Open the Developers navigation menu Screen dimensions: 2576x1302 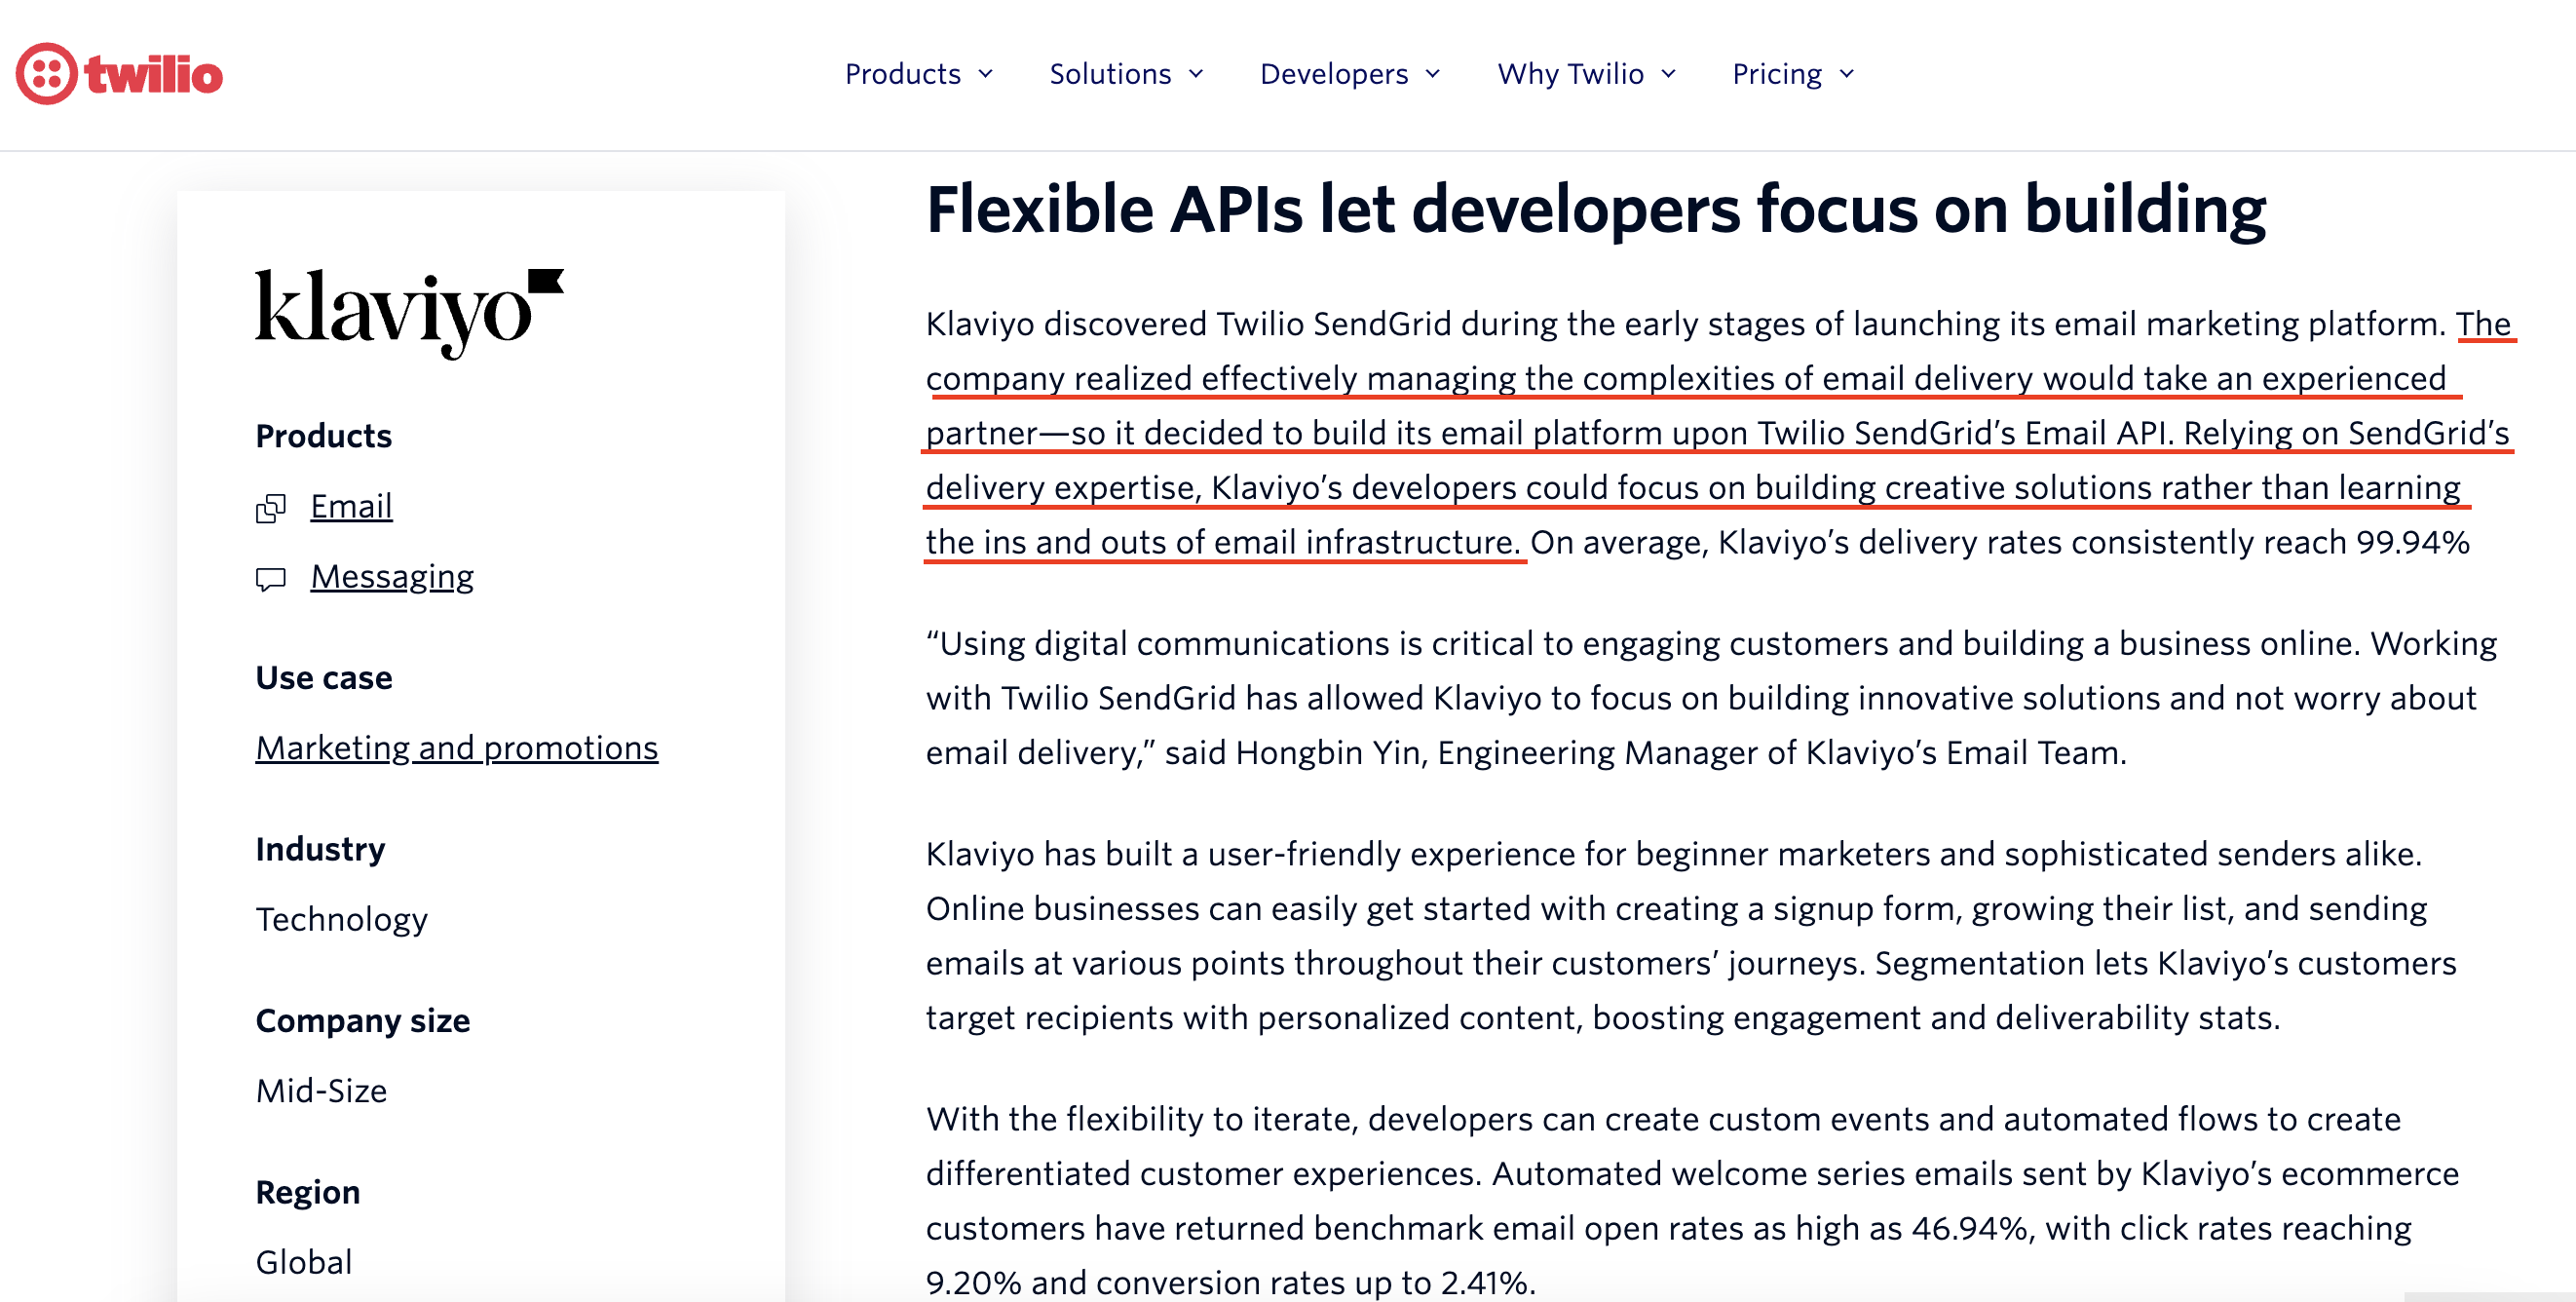[x=1351, y=74]
